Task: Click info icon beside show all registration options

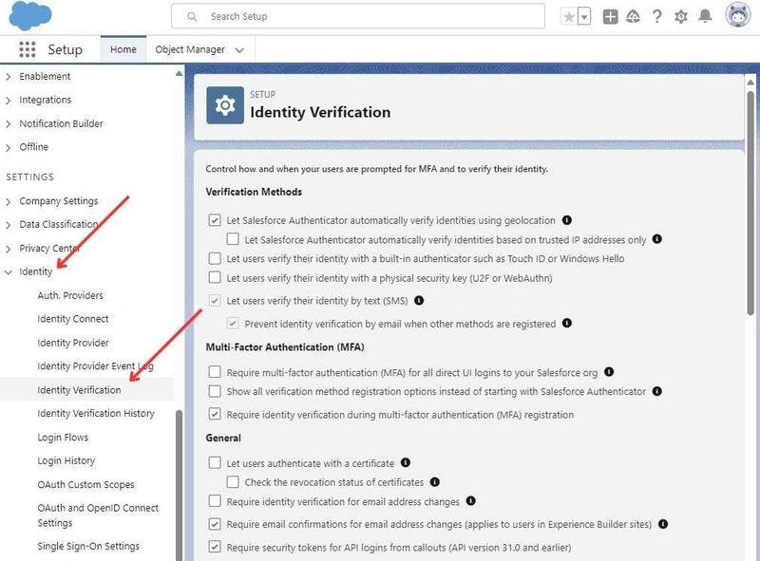Action: point(656,391)
